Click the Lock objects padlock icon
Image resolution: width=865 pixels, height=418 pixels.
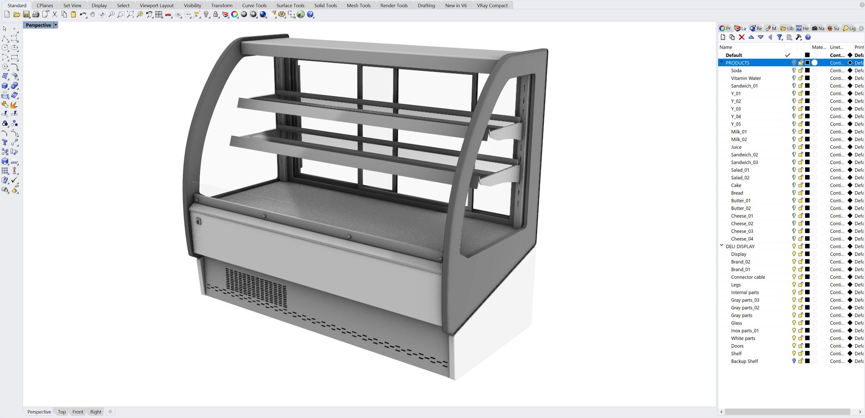coord(216,14)
